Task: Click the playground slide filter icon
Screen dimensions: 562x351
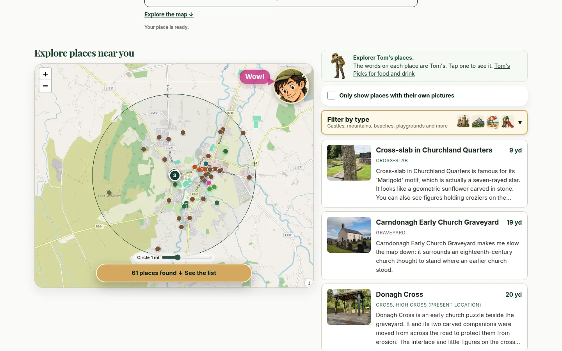Action: pyautogui.click(x=508, y=122)
